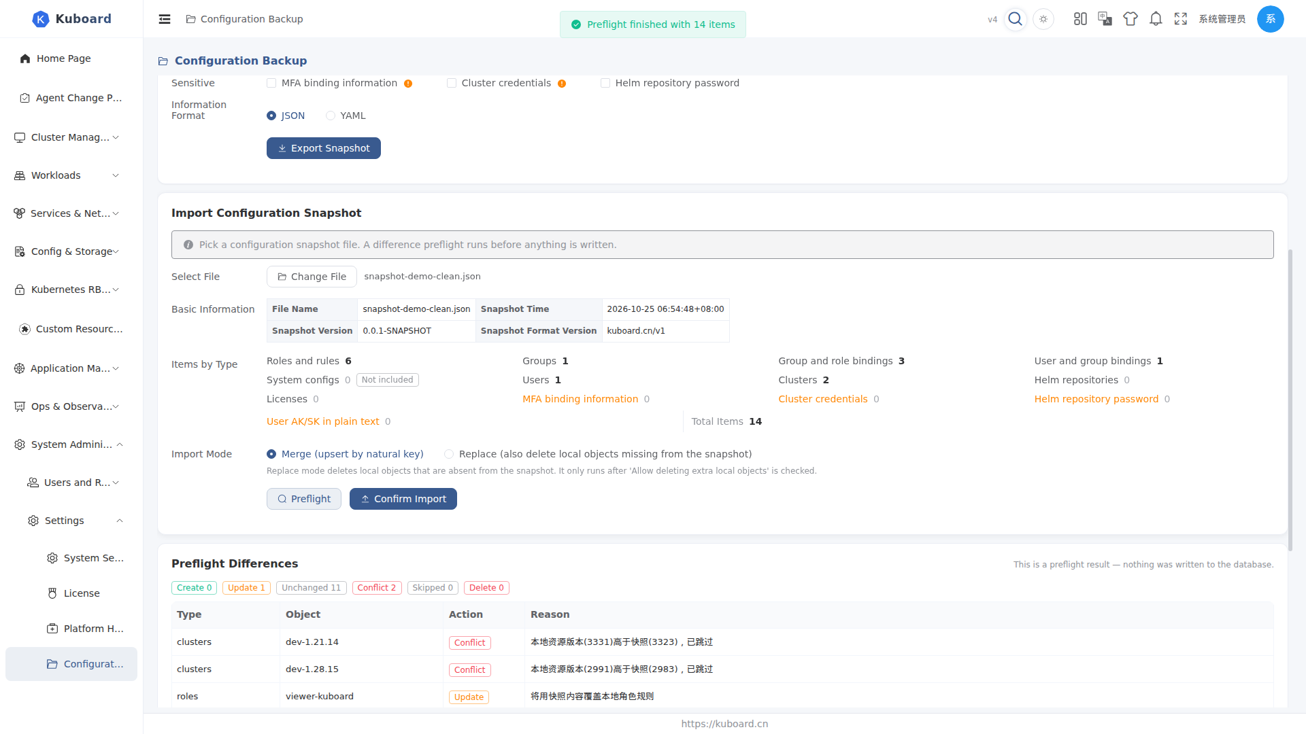Screen dimensions: 1306x734
Task: Collapse System Admini... chevron
Action: tap(120, 444)
